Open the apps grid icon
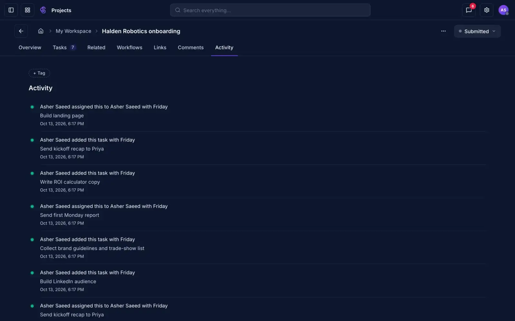This screenshot has height=321, width=515. [x=27, y=10]
